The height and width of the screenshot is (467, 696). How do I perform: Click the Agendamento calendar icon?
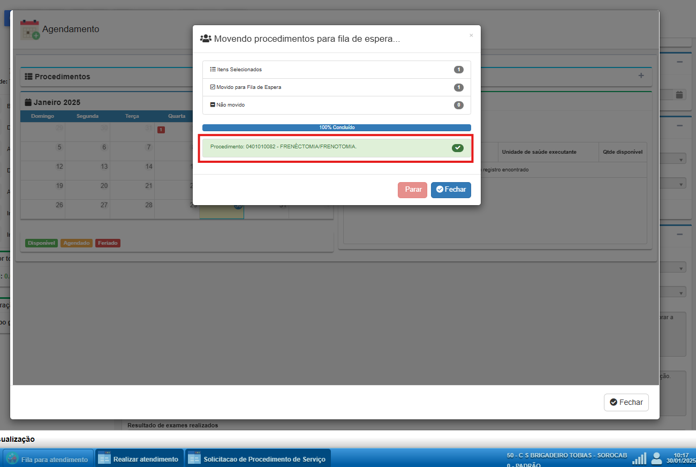coord(29,29)
